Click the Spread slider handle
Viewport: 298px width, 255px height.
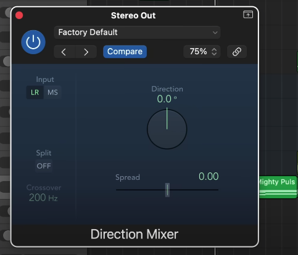[x=167, y=190]
